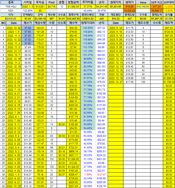Click the Pool amount $8,718
This screenshot has height=188, width=175.
52,7
